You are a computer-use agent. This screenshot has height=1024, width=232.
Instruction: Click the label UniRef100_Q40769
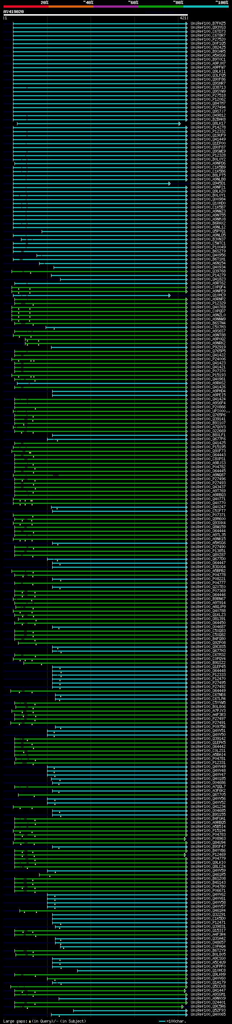(x=208, y=307)
